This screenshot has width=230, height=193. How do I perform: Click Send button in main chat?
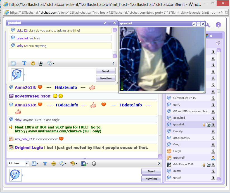tap(151, 171)
